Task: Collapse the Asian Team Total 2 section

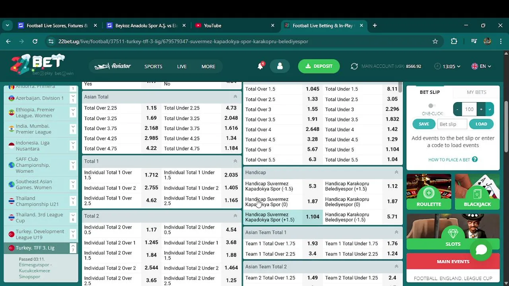Action: [x=396, y=267]
